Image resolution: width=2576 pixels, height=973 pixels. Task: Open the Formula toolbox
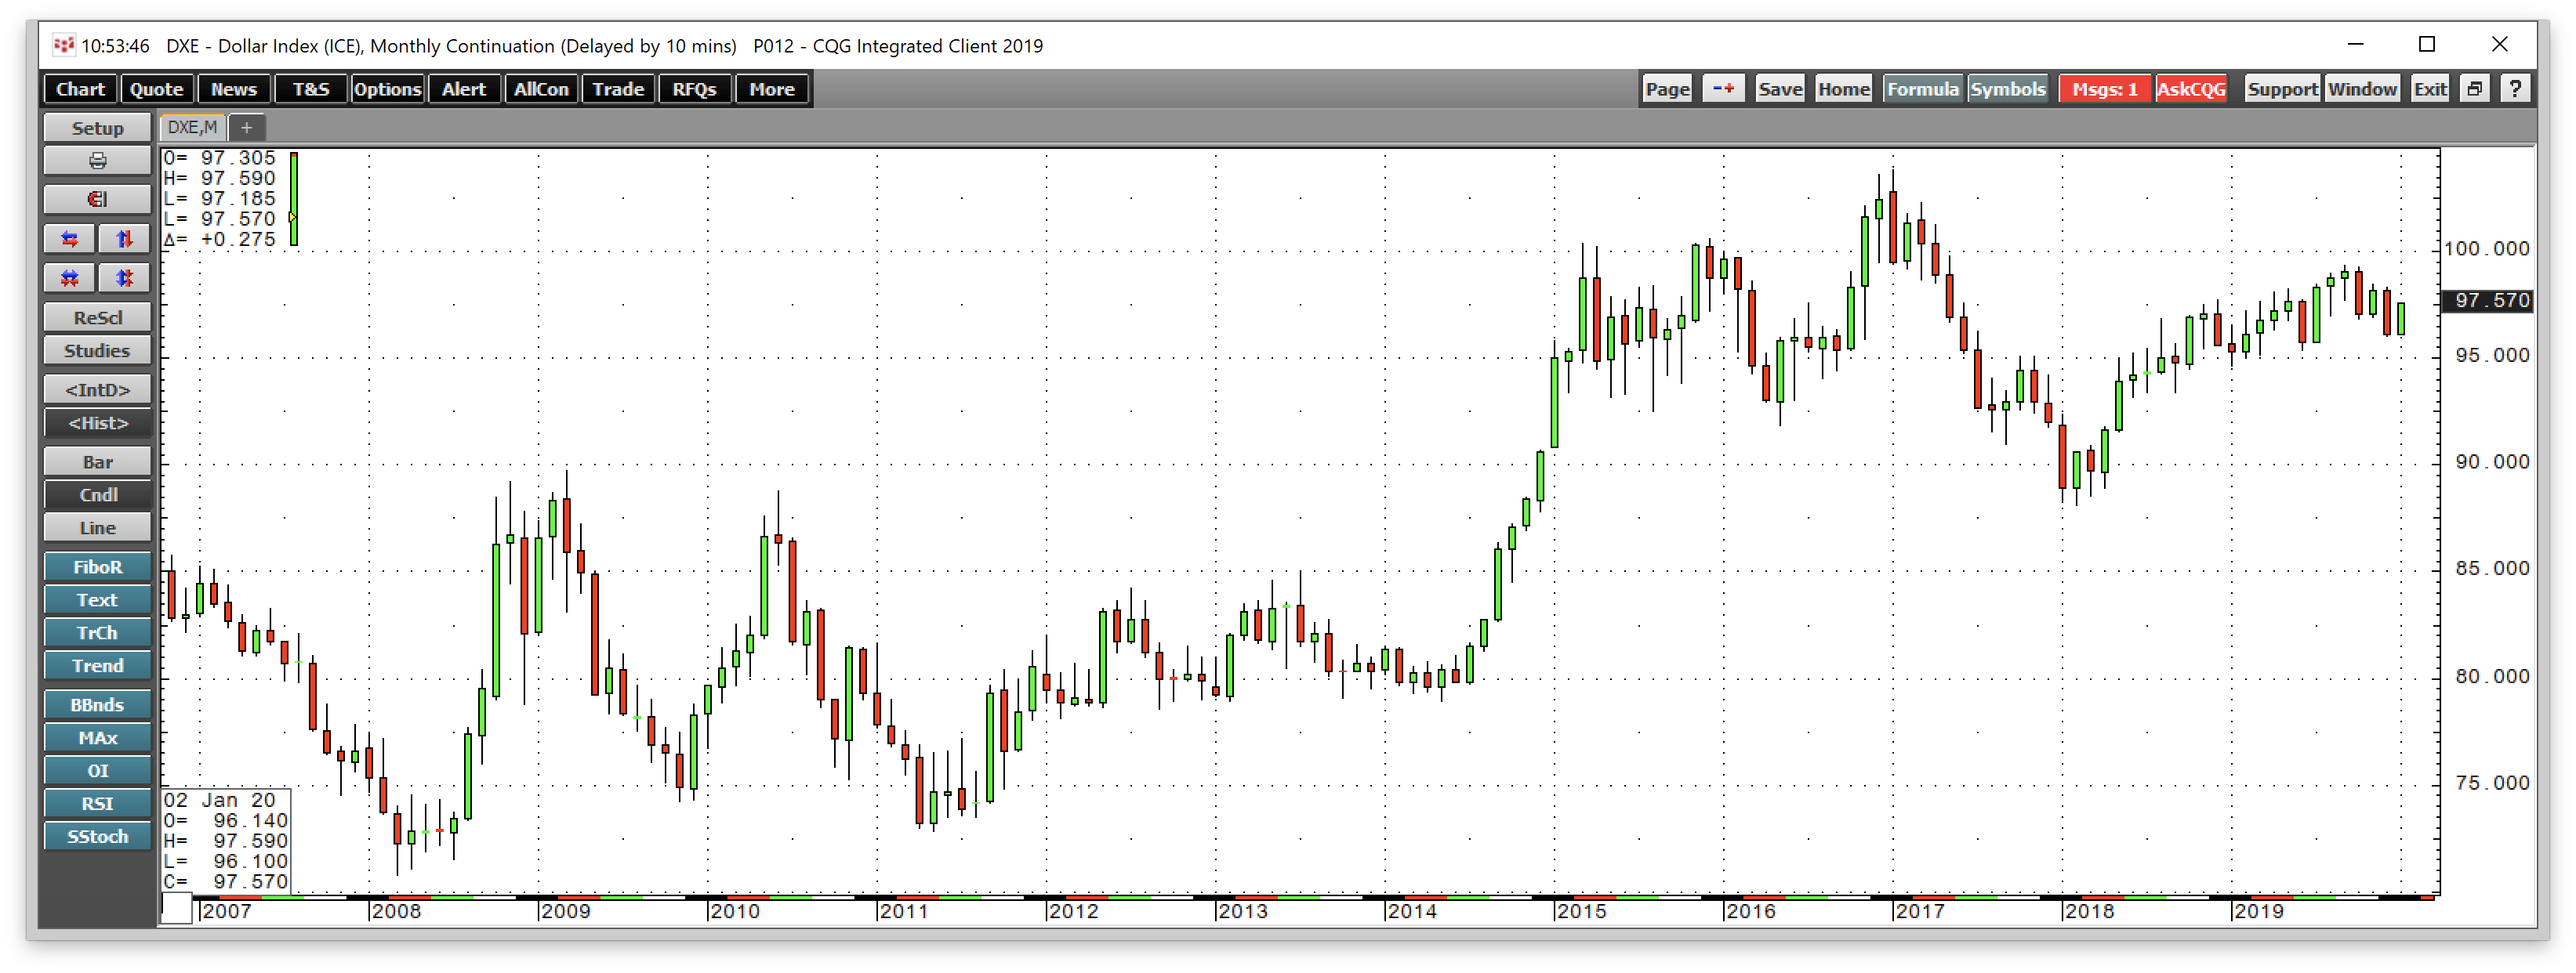1922,89
